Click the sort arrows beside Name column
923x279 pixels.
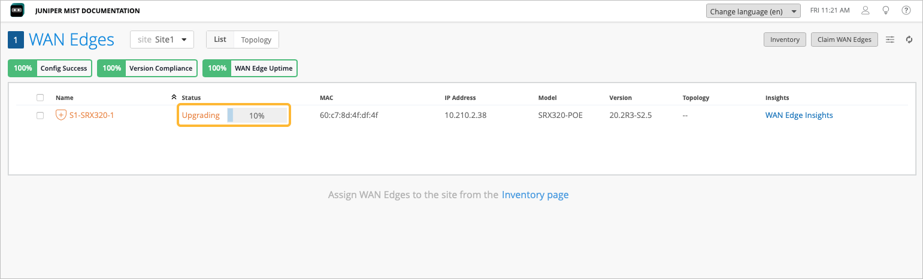[174, 97]
